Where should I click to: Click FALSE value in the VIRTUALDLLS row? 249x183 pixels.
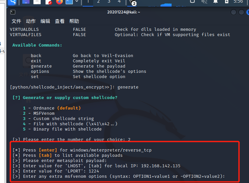tap(79, 30)
